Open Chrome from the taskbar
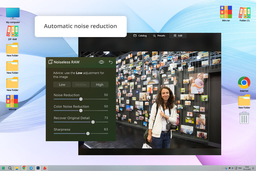This screenshot has height=171, width=256. point(24,168)
